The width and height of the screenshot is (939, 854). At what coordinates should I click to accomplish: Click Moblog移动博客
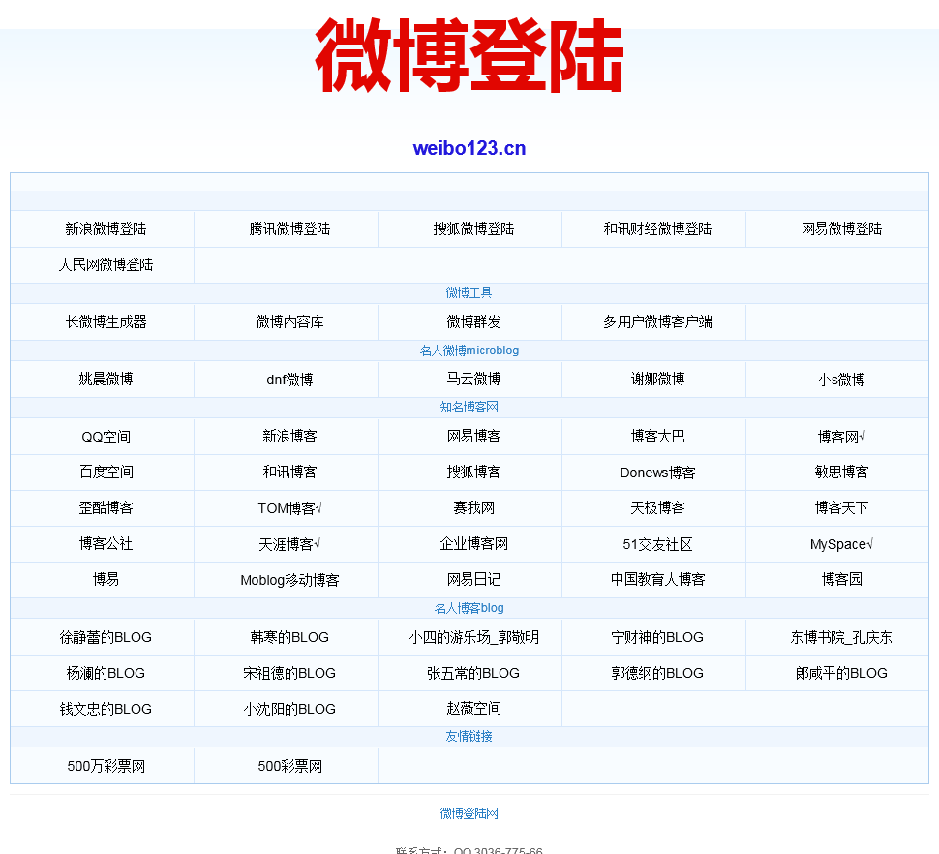coord(289,580)
